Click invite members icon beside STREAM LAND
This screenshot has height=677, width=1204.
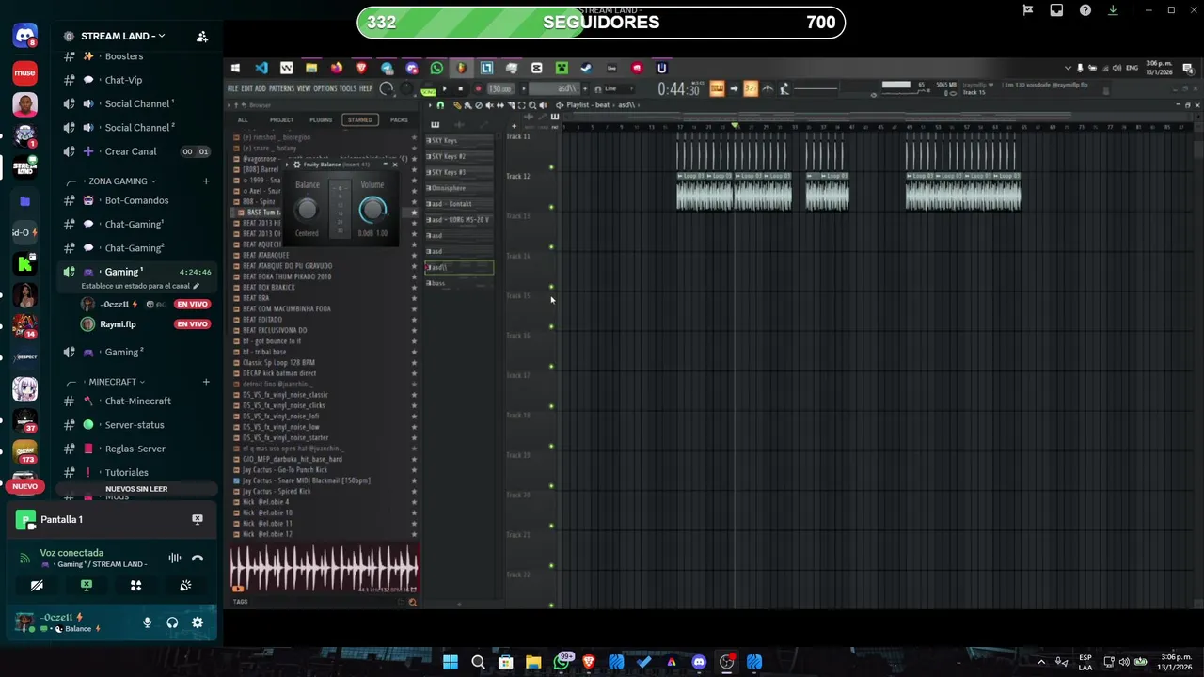(x=201, y=37)
